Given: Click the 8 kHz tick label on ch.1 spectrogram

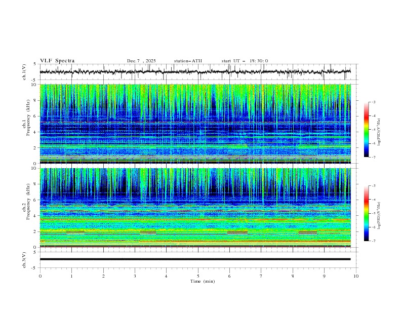Looking at the screenshot, I should tap(35, 100).
